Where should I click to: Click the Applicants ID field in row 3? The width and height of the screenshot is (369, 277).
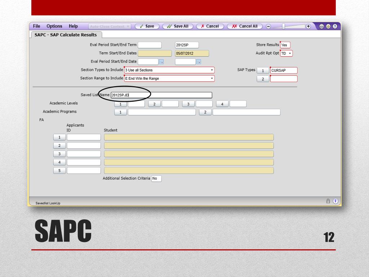pos(84,154)
